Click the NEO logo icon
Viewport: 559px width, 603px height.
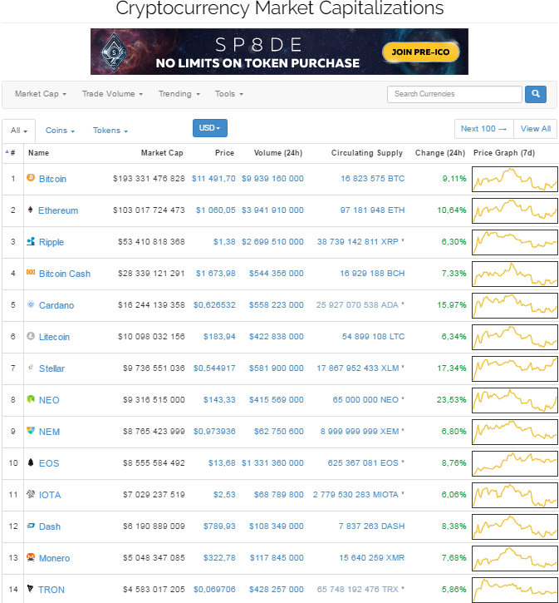tap(31, 399)
